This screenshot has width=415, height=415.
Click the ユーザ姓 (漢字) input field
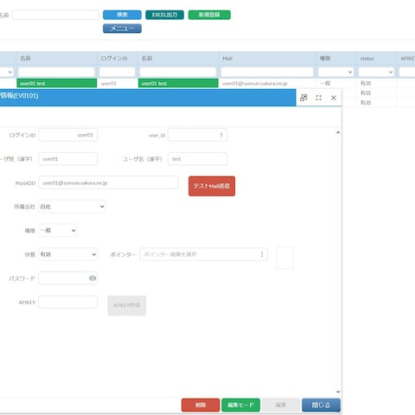(67, 159)
